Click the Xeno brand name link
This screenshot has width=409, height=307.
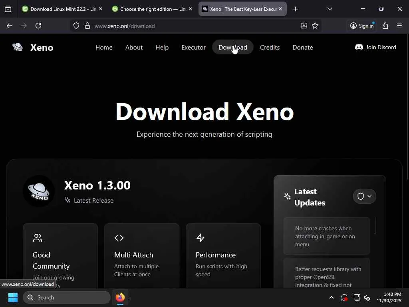point(42,48)
